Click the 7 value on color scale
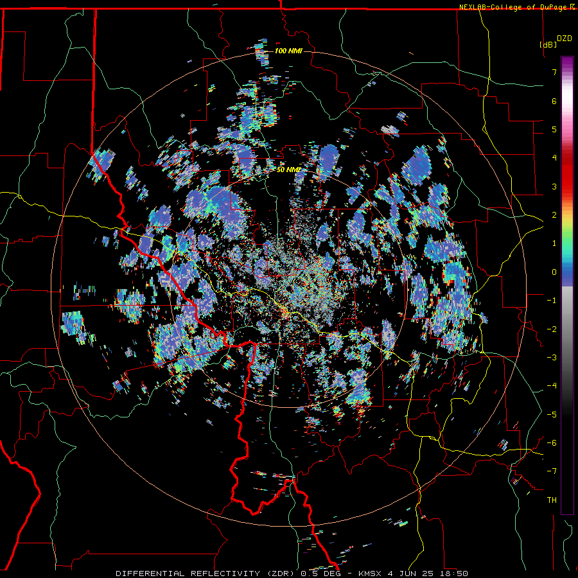Screen dimensions: 578x578 click(554, 72)
